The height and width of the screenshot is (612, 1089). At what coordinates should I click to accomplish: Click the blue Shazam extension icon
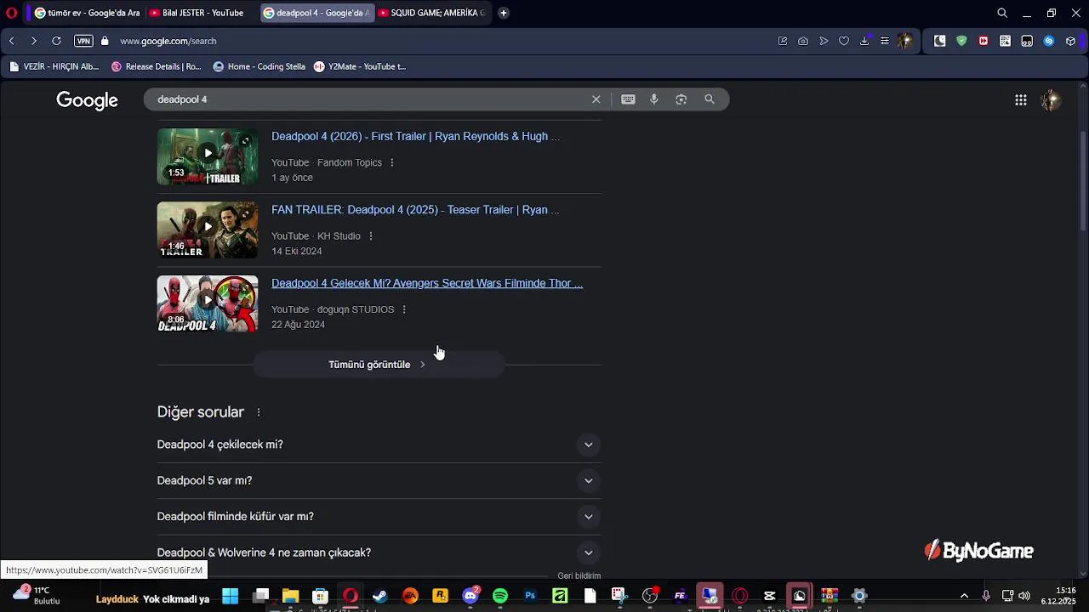pyautogui.click(x=1049, y=41)
